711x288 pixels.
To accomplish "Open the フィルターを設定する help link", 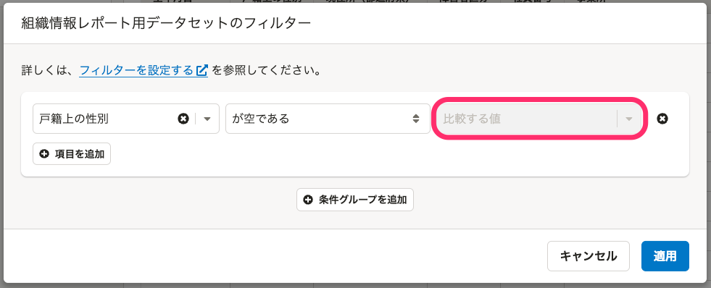I will point(136,71).
